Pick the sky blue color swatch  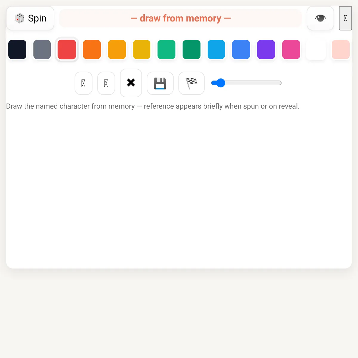[x=216, y=50]
